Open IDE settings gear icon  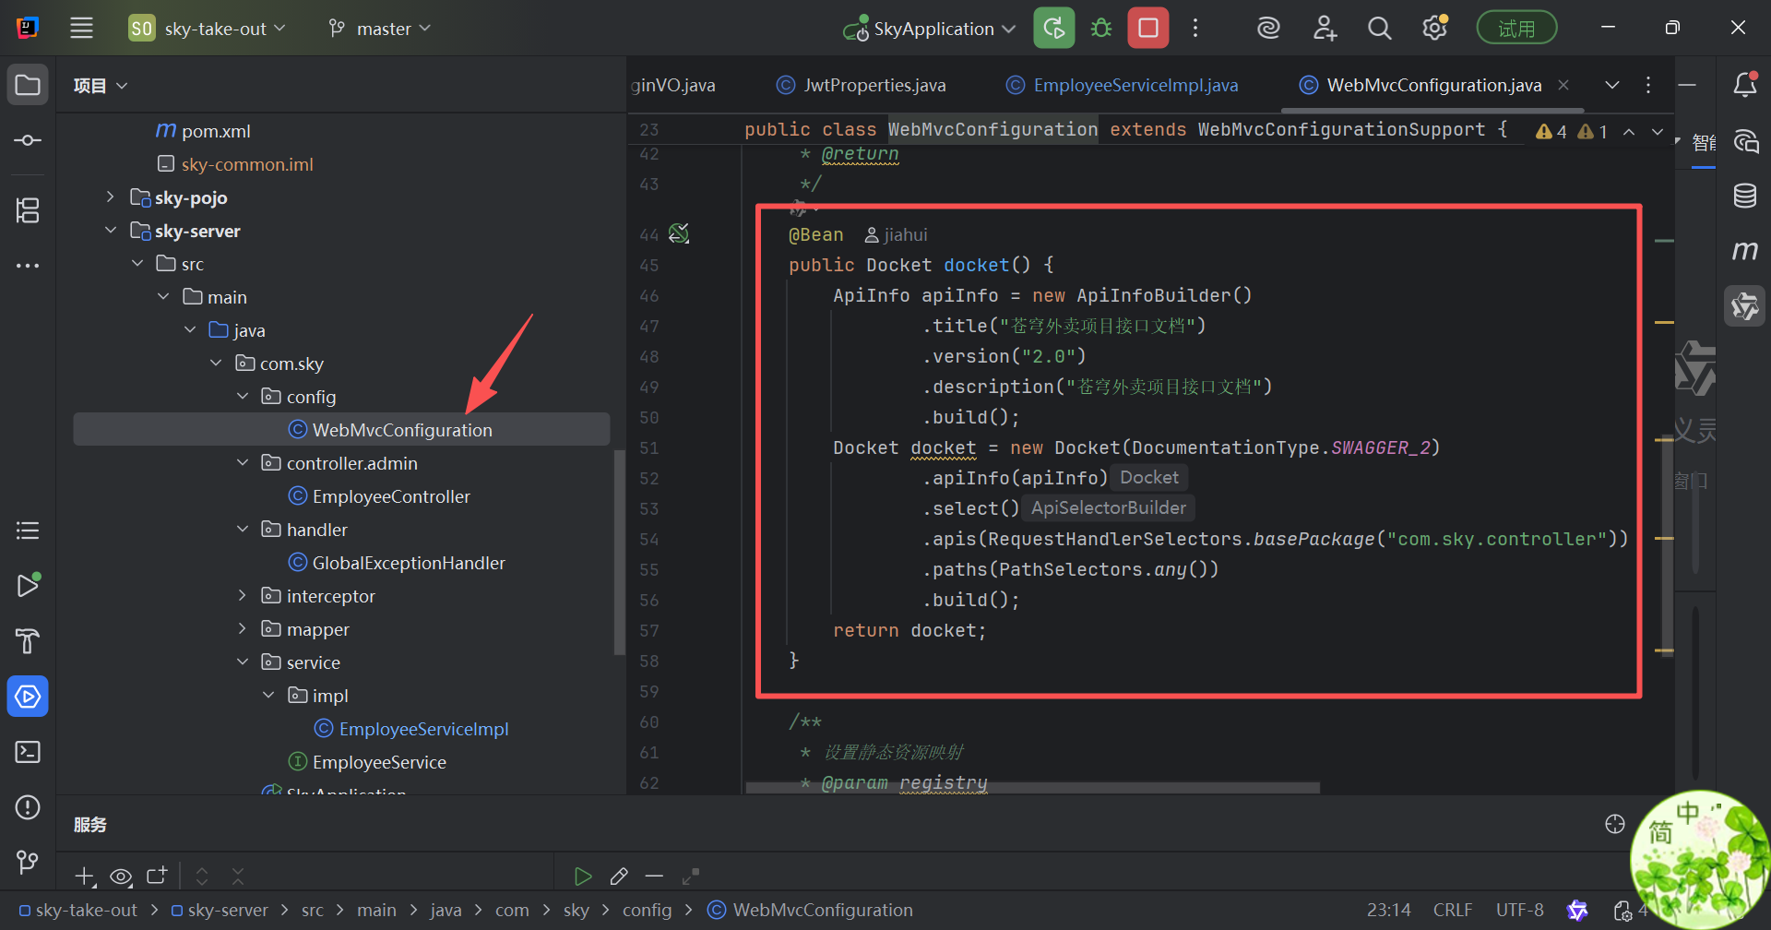point(1435,29)
